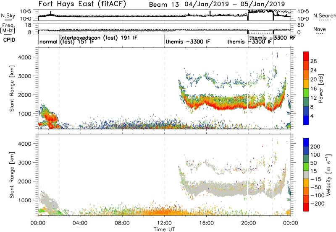Click the "-15" tick on Velocity colorbar
Viewport: 336px width, 232px height.
pos(316,179)
